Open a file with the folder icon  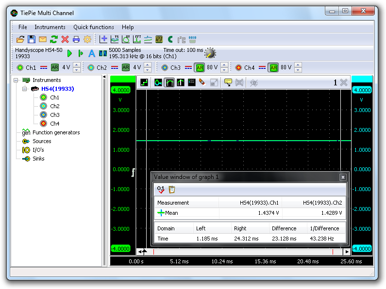(20, 39)
